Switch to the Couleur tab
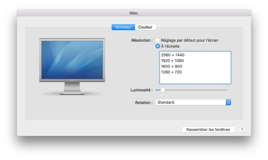Image resolution: width=268 pixels, height=160 pixels. coord(146,27)
